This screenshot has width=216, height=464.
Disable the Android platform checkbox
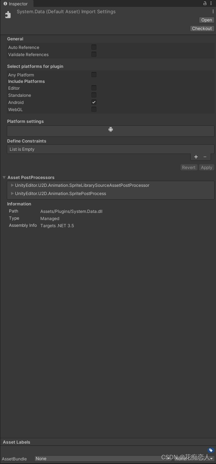coord(94,102)
